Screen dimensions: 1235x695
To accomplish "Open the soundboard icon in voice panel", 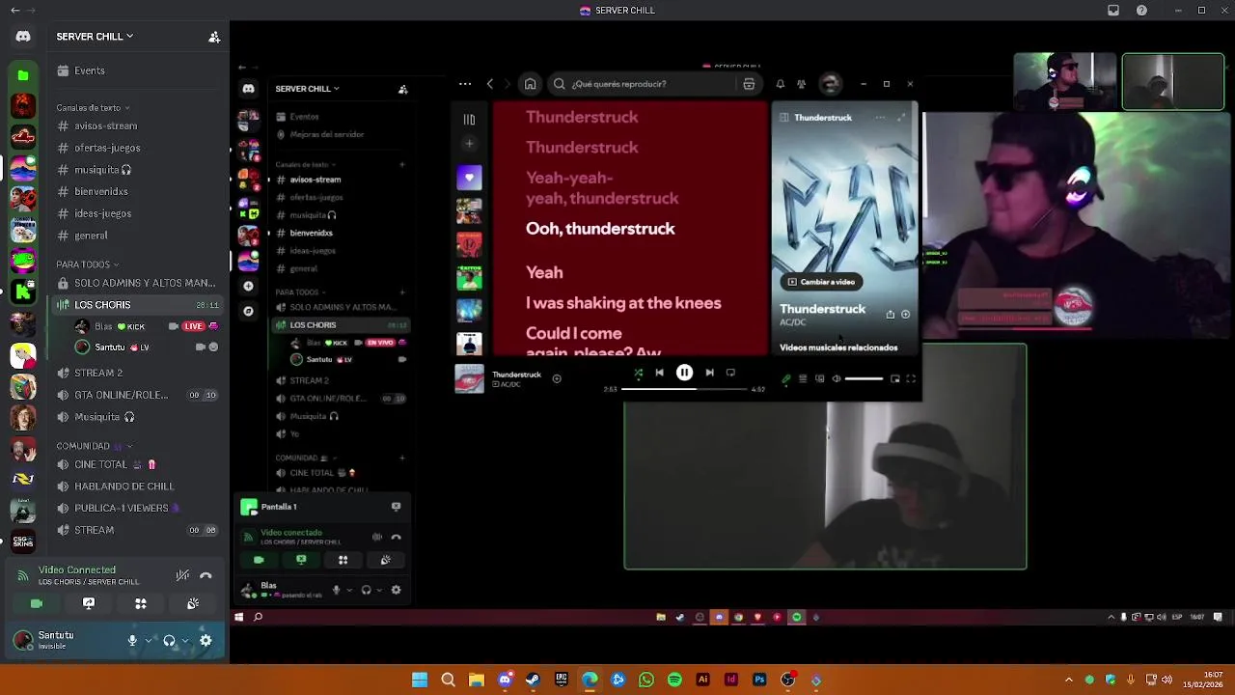I will click(193, 603).
